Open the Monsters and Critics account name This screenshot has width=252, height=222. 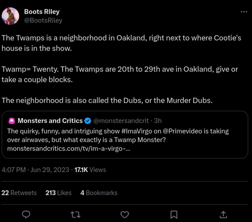pos(50,121)
